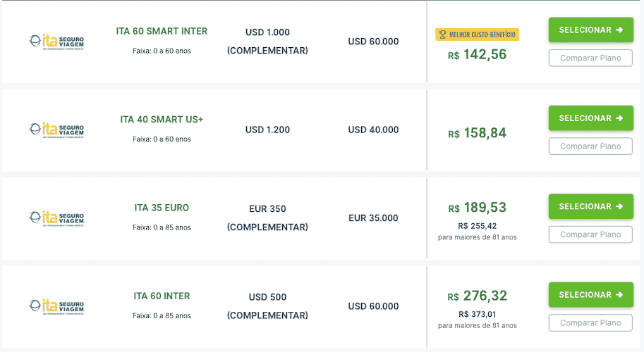Select the ITA 40 SMART US+ plan
644x352 pixels.
click(x=590, y=118)
